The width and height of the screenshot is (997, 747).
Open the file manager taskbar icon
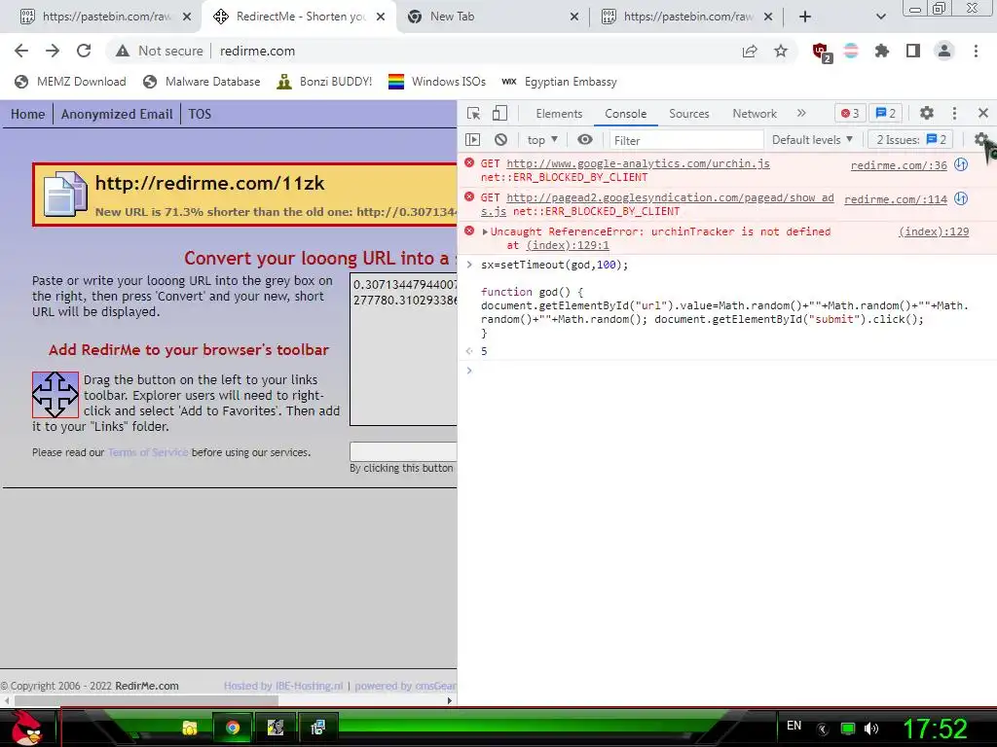[x=189, y=728]
